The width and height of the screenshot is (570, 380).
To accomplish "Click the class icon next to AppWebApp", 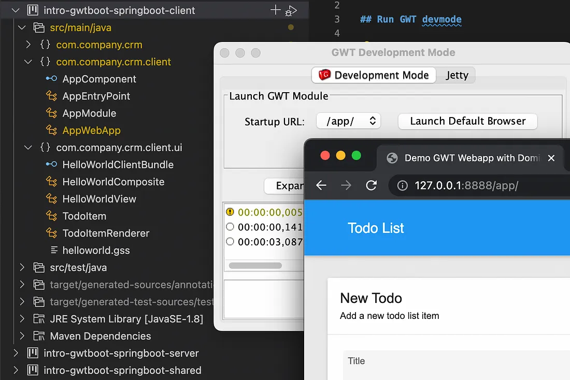I will [x=51, y=130].
